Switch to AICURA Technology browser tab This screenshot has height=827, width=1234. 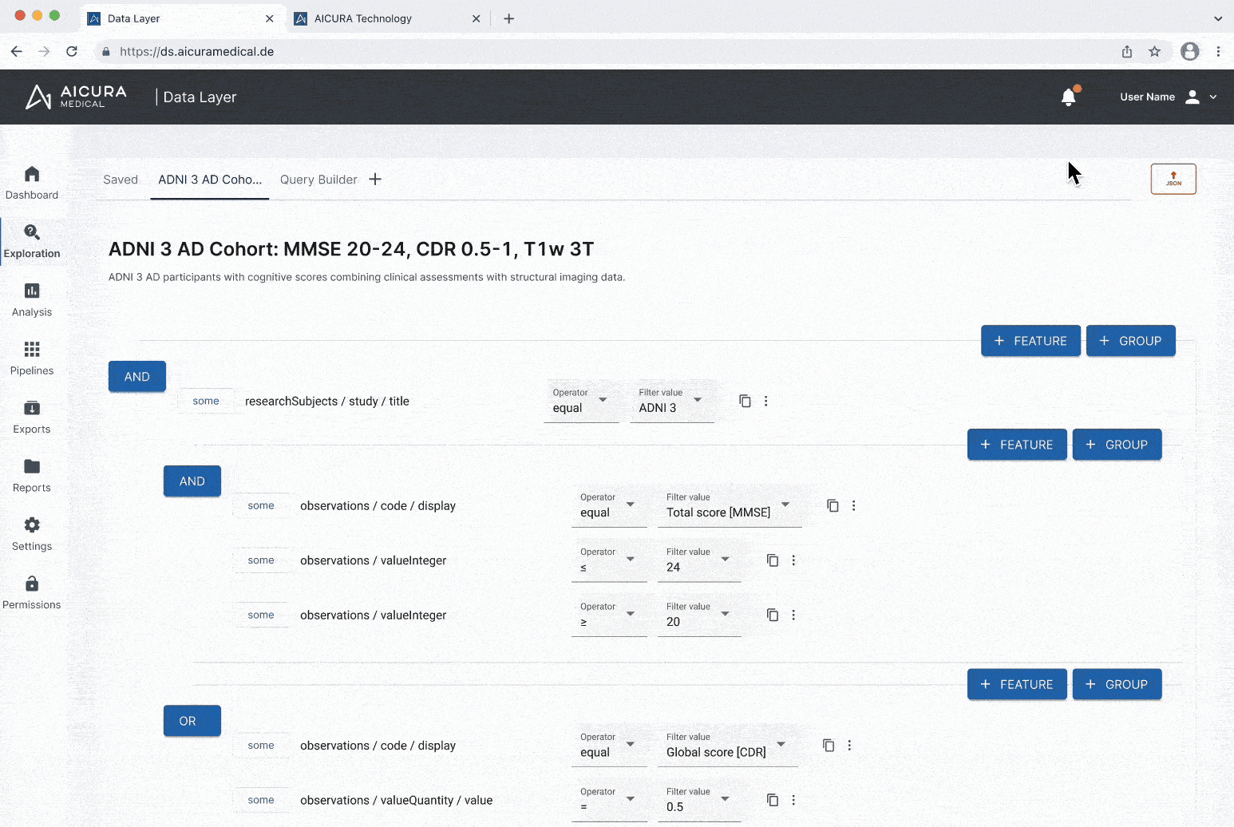tap(388, 18)
